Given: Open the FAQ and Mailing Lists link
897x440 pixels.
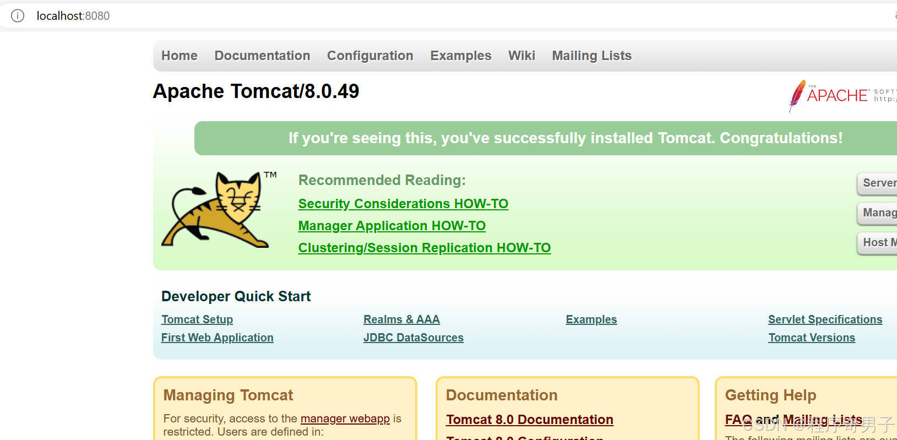Looking at the screenshot, I should click(793, 420).
